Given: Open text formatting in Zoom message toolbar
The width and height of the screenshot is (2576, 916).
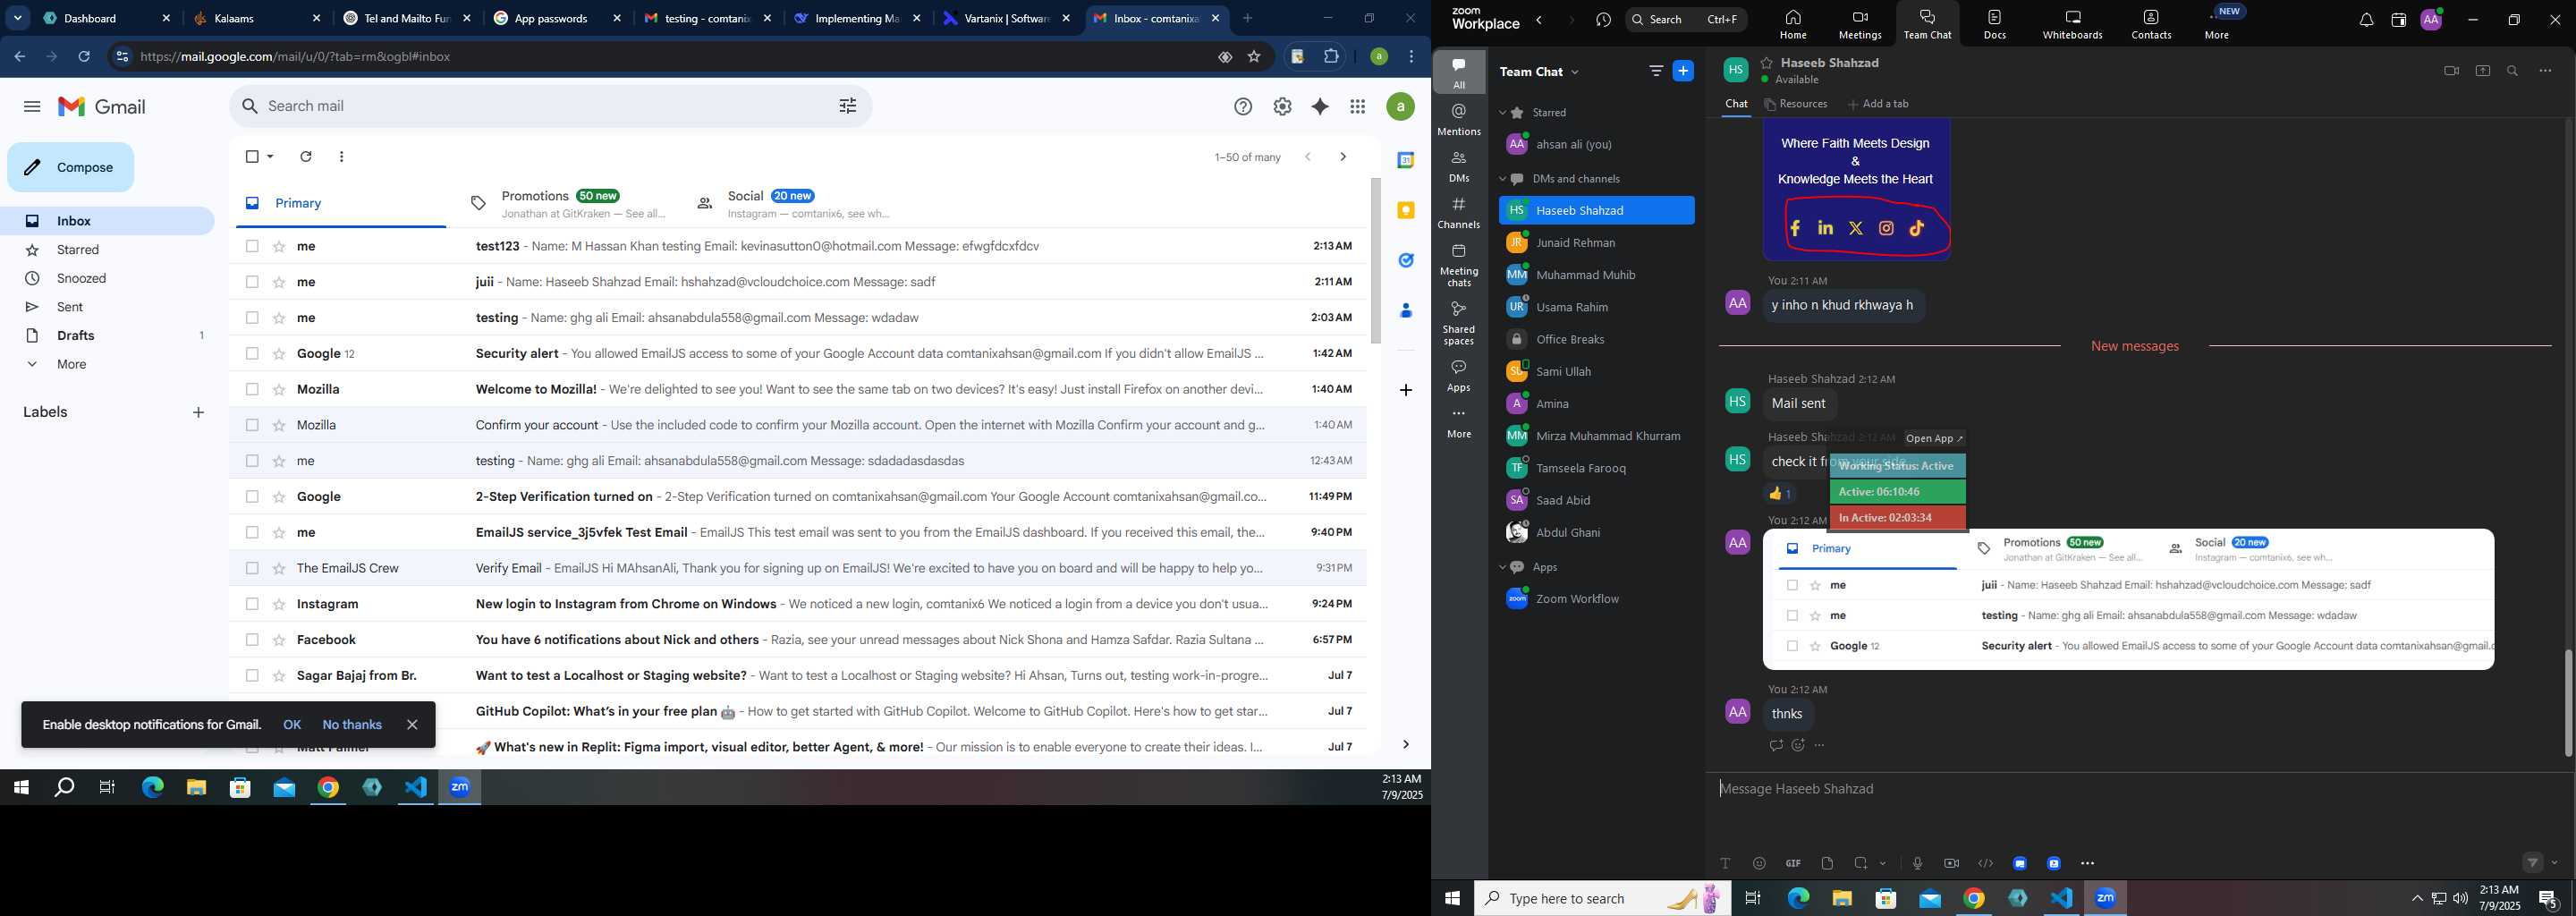Looking at the screenshot, I should click(x=1725, y=863).
